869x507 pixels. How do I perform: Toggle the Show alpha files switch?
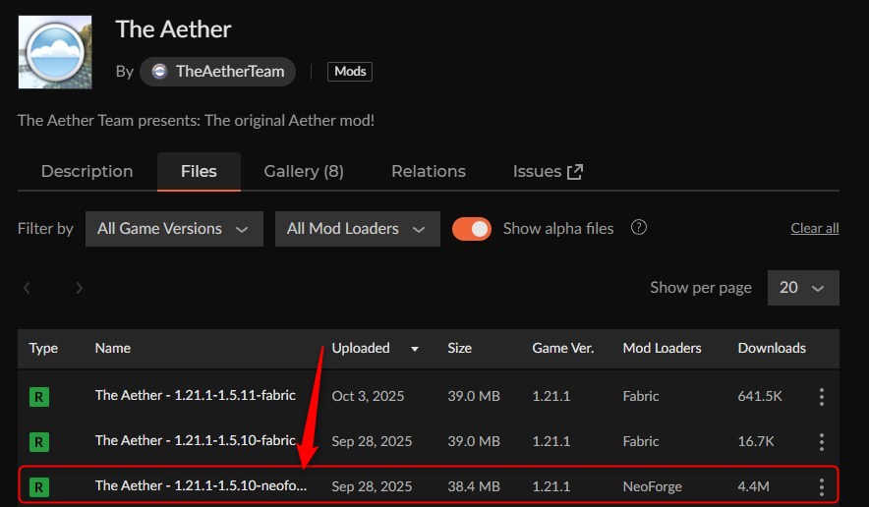coord(472,229)
